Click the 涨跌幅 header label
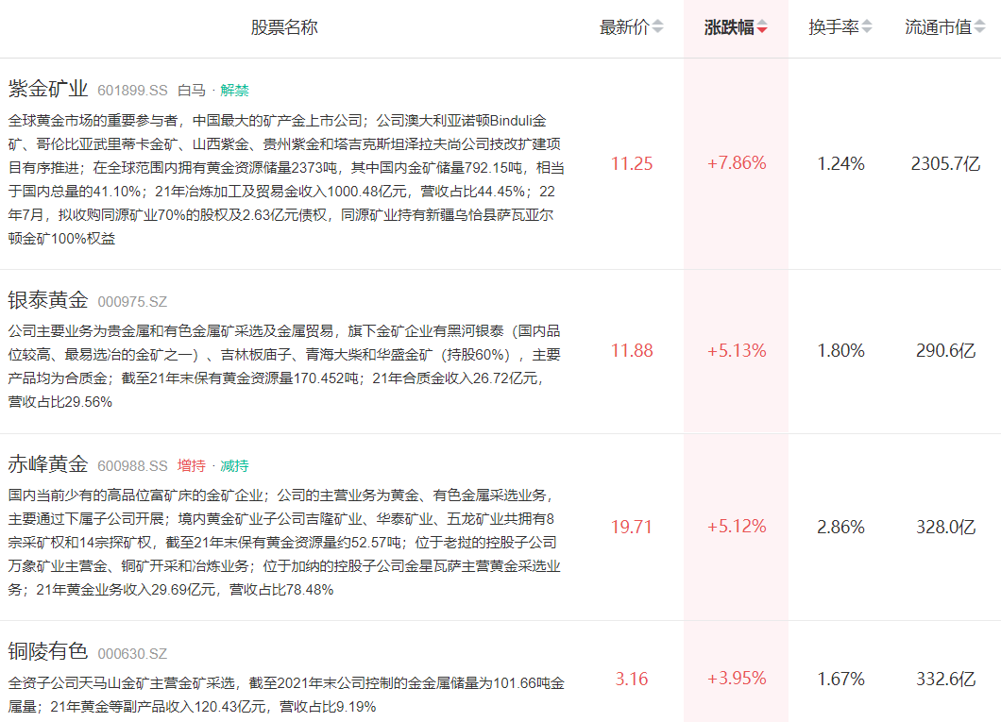 pyautogui.click(x=729, y=27)
